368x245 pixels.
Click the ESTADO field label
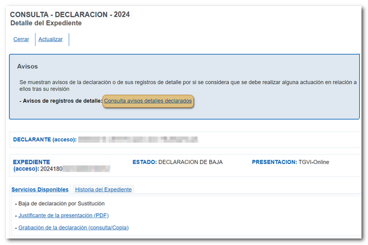144,162
